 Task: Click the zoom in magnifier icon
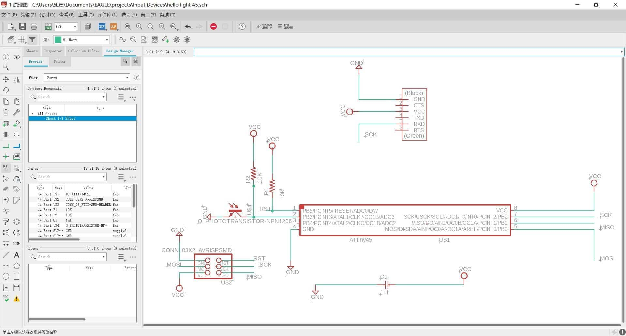pos(139,27)
